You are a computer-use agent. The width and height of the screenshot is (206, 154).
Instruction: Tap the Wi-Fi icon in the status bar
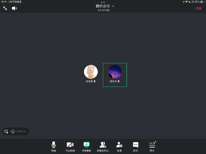pyautogui.click(x=186, y=2)
